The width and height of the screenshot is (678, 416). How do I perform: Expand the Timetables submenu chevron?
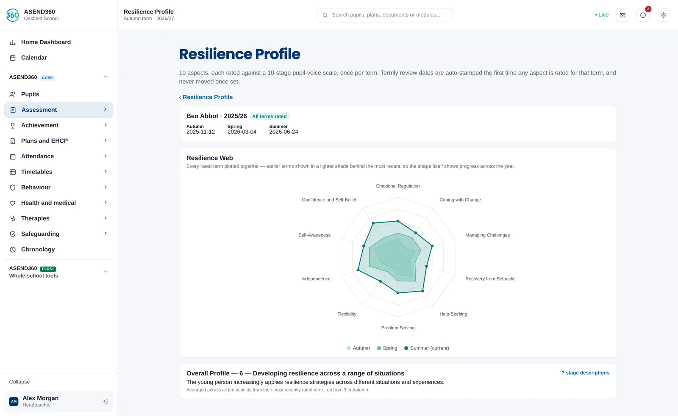(106, 172)
